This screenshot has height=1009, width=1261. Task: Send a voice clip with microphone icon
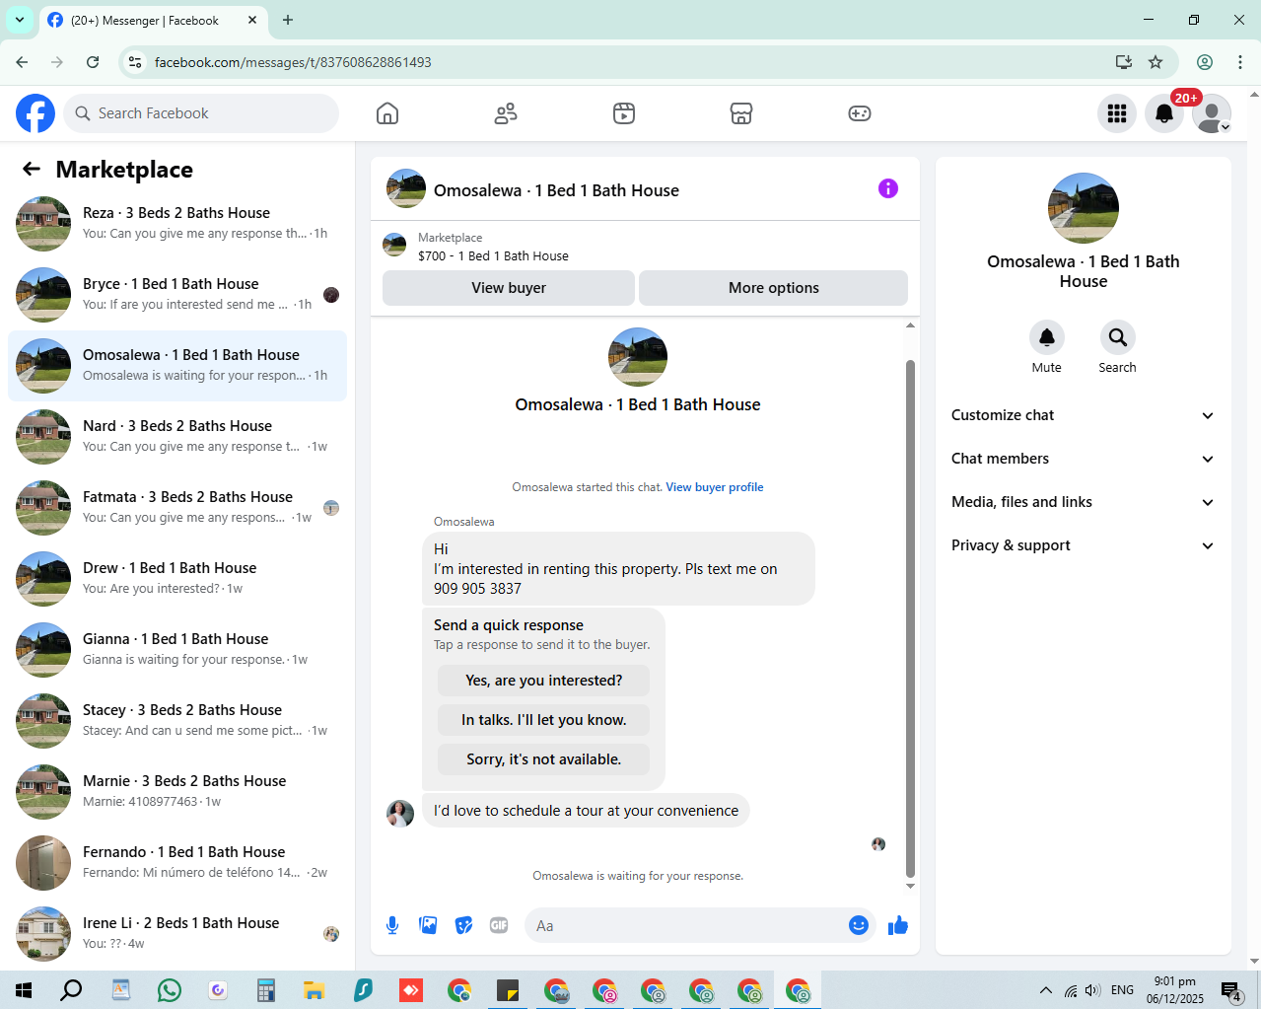(392, 925)
